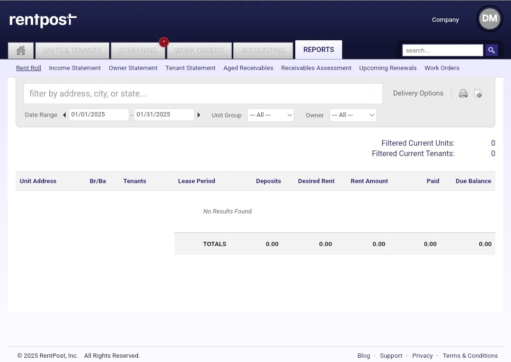Select the Reports tab
The height and width of the screenshot is (362, 511).
coord(319,50)
